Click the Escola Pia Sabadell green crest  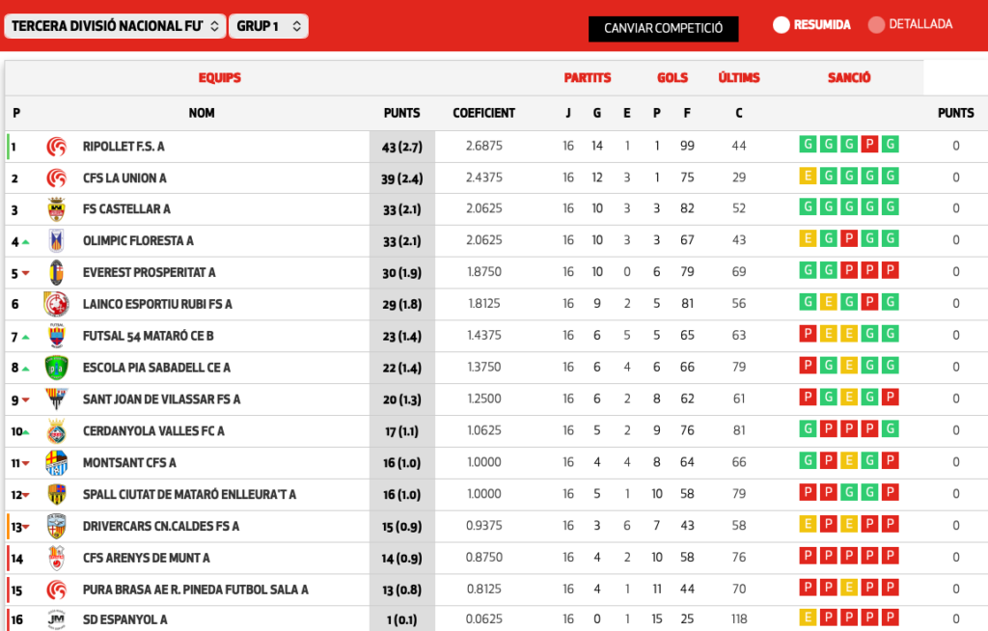(x=56, y=368)
